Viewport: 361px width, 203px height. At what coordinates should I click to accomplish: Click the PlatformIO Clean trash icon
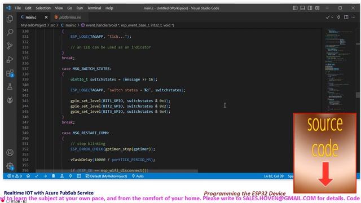tap(54, 176)
